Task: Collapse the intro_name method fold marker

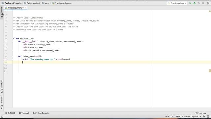Action: pos(13,57)
